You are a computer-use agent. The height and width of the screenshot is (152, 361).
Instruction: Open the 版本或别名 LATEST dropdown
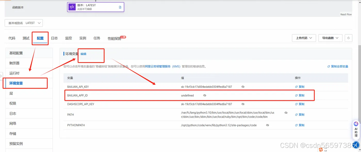(24, 23)
